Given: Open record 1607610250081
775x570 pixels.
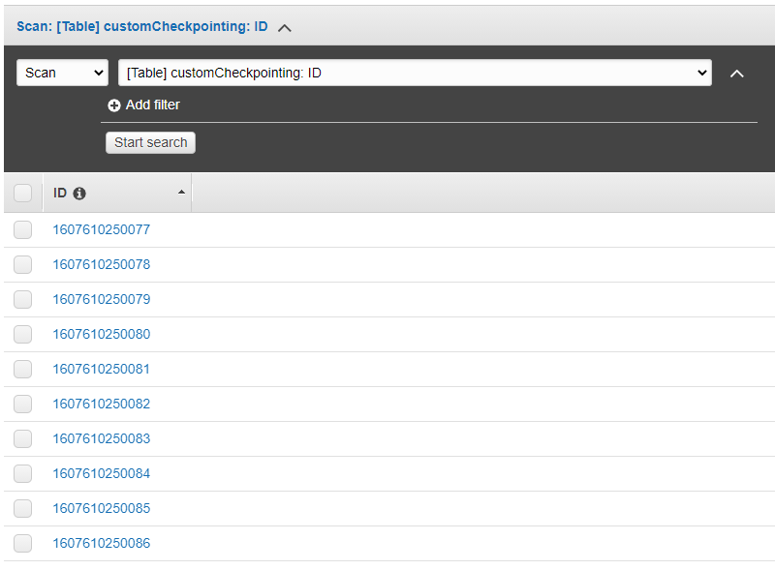Looking at the screenshot, I should point(101,369).
